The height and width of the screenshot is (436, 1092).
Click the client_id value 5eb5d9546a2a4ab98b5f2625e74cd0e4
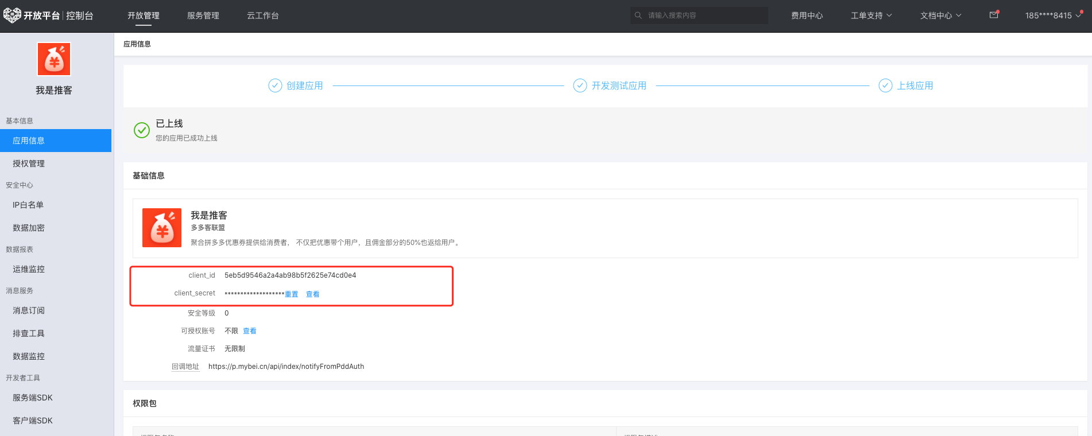tap(291, 275)
